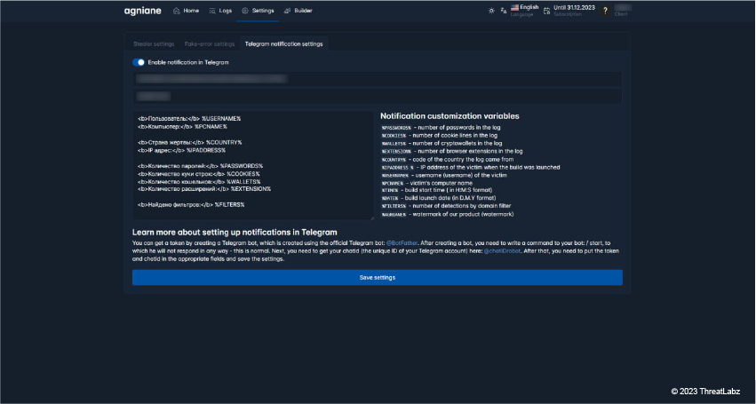The height and width of the screenshot is (404, 756).
Task: Open the Builder tool icon
Action: pos(286,11)
